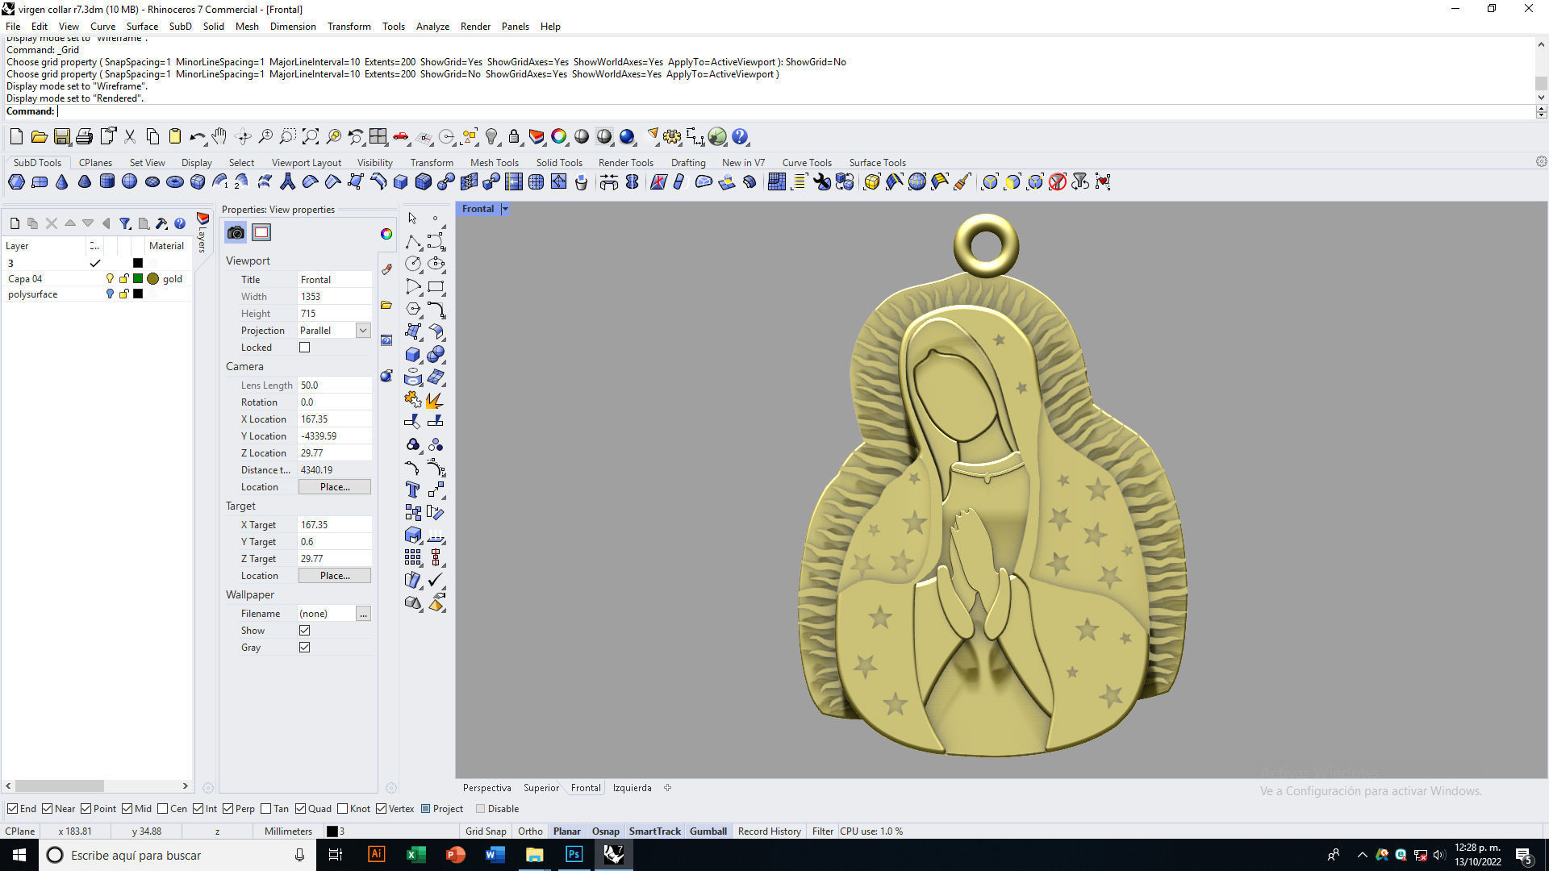Click the Cut scissors icon
The image size is (1549, 871).
(x=129, y=136)
